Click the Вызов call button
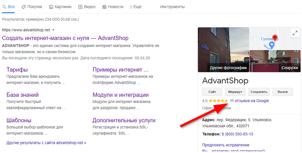Image resolution: width=302 pixels, height=153 pixels. point(282,92)
